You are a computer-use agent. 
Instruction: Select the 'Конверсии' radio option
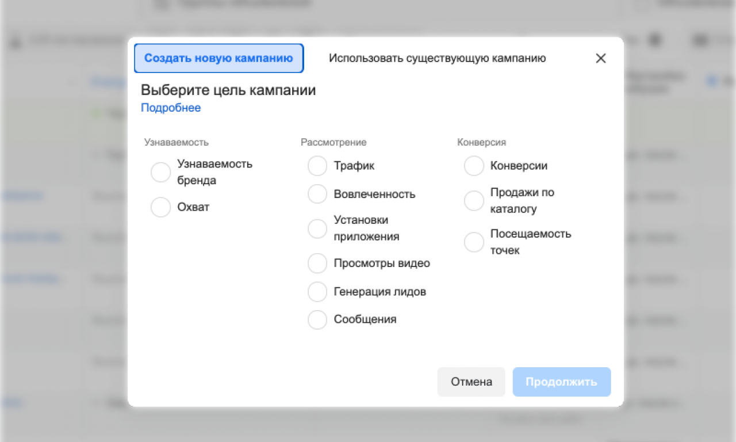coord(474,166)
